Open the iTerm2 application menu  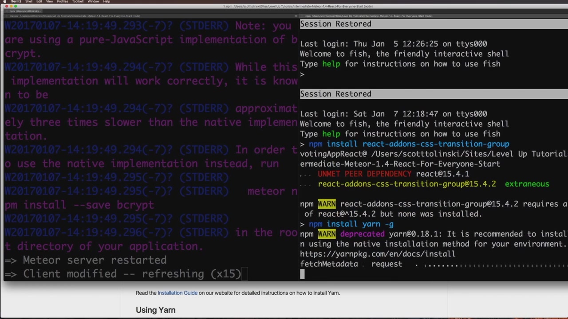(16, 1)
